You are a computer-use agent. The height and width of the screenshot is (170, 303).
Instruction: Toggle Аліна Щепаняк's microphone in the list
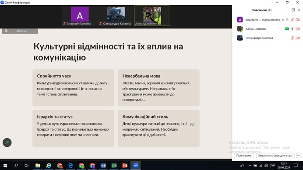pos(292,29)
